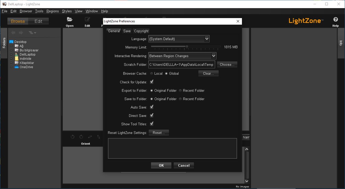This screenshot has height=189, width=345.
Task: Open the Language dropdown
Action: click(x=179, y=39)
